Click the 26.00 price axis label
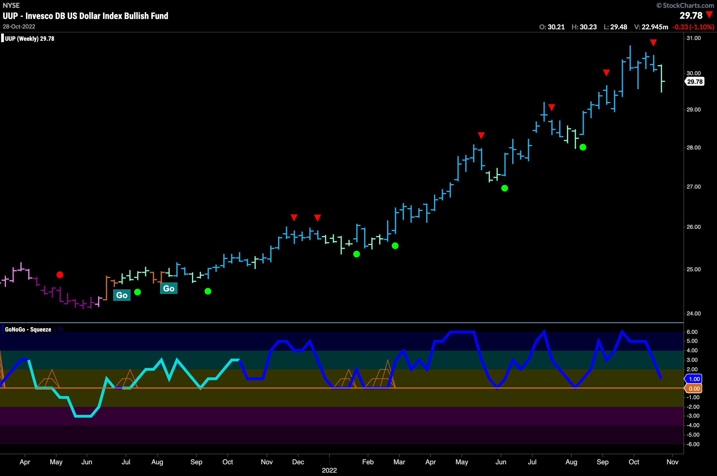The height and width of the screenshot is (476, 717). point(694,227)
